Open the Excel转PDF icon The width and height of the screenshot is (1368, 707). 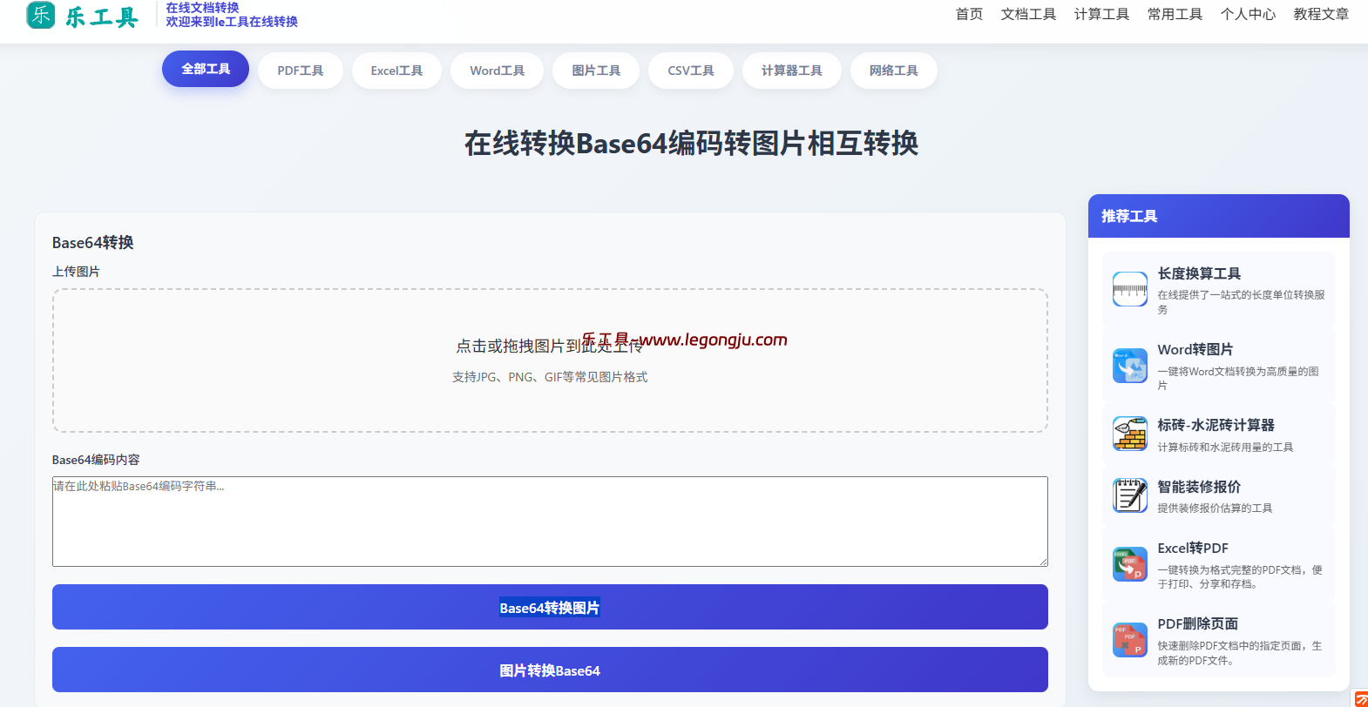[1129, 564]
